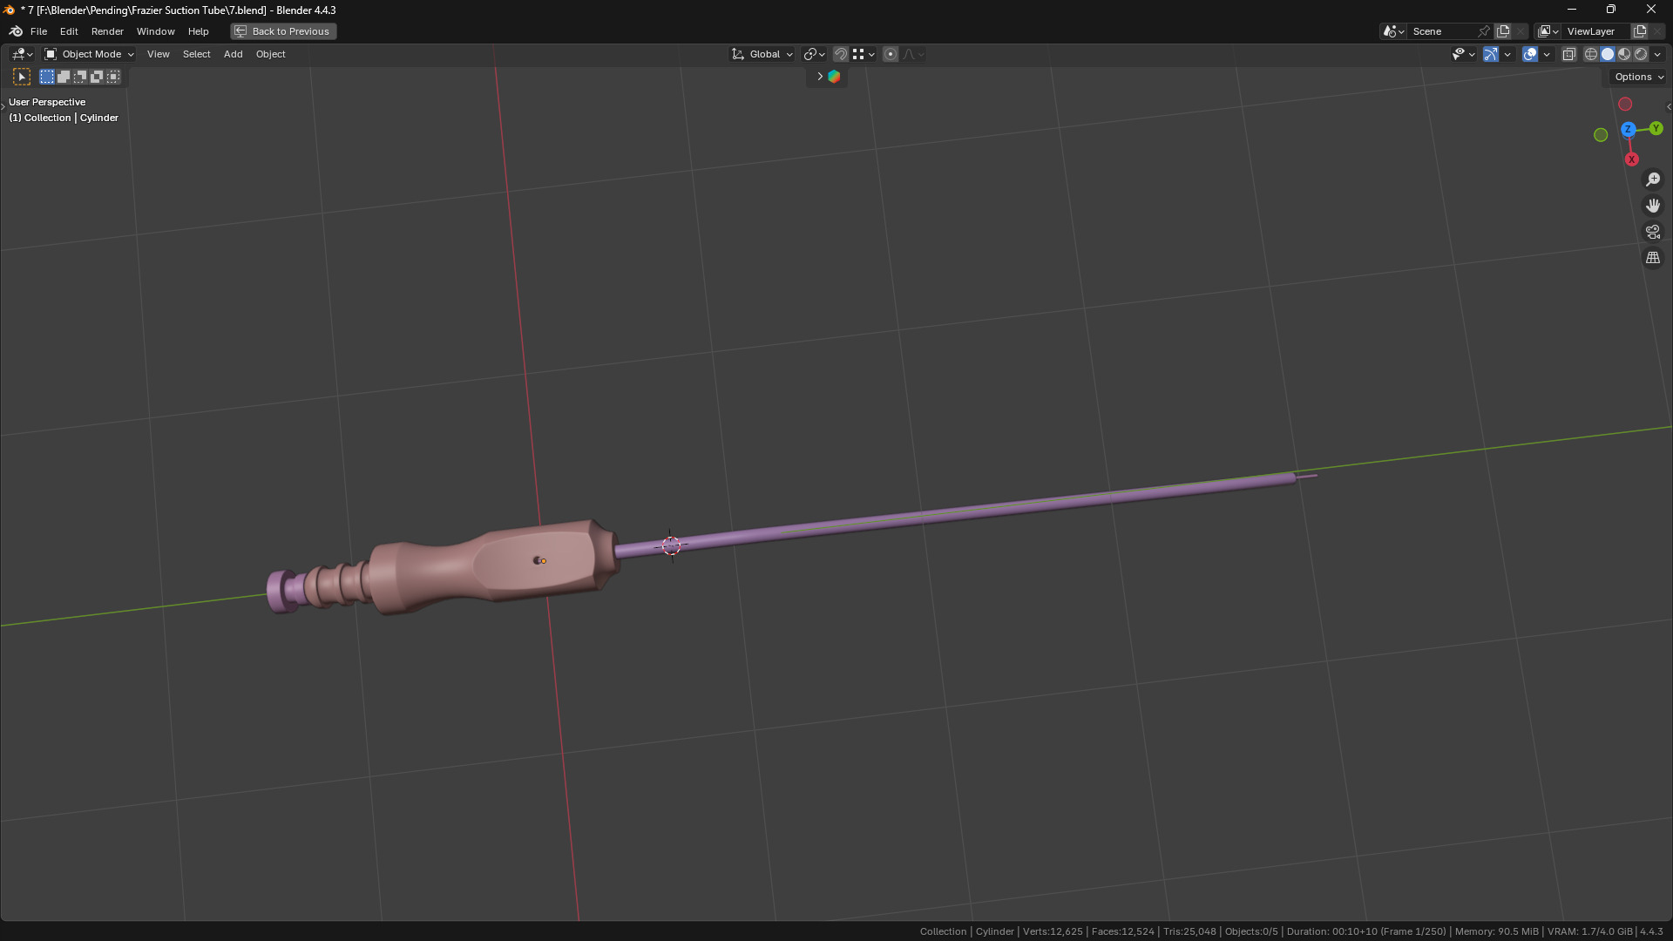Choose the Invert selection mode
Image resolution: width=1673 pixels, height=941 pixels.
(x=97, y=77)
